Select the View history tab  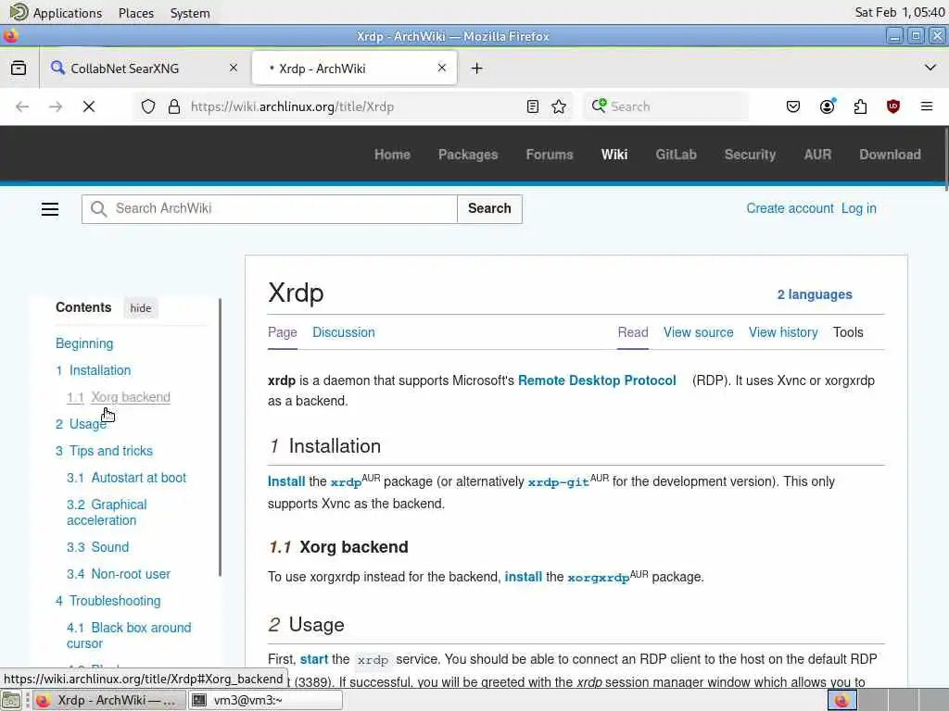(x=783, y=332)
